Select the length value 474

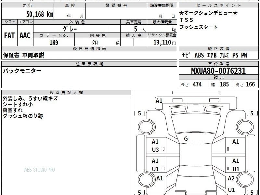pyautogui.click(x=197, y=84)
